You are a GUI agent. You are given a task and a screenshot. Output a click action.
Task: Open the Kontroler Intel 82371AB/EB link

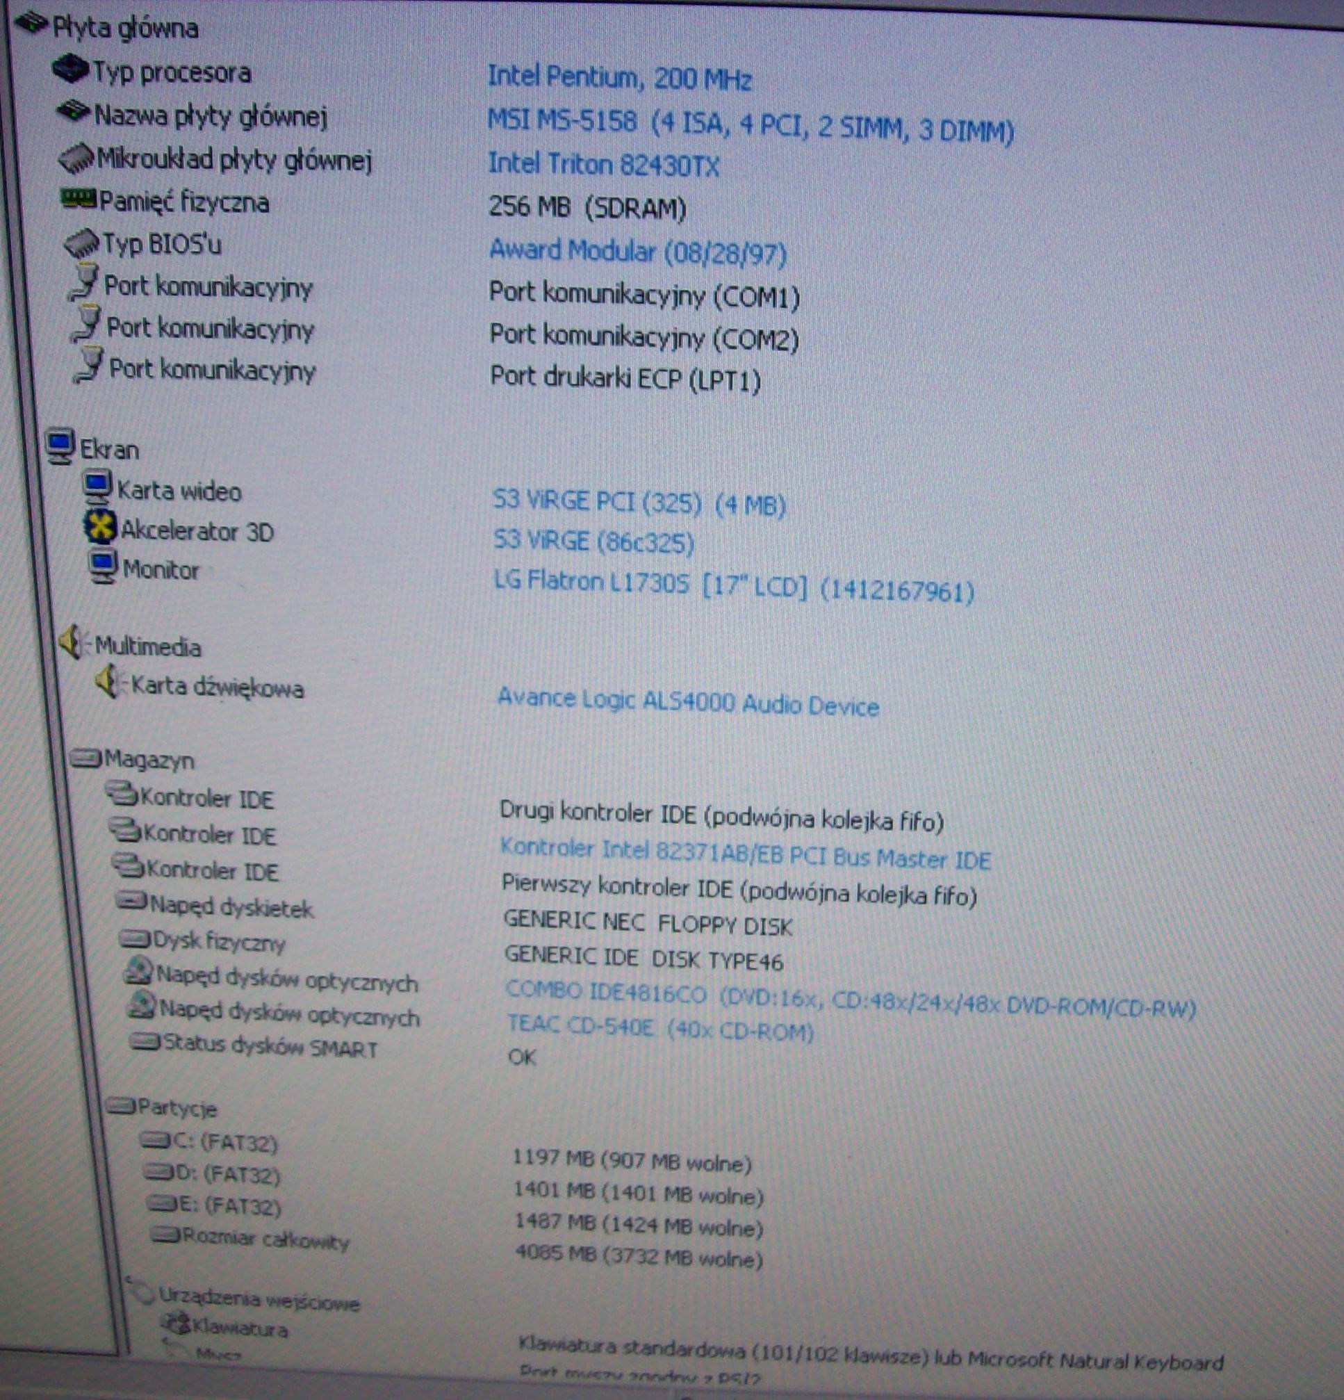tap(745, 853)
